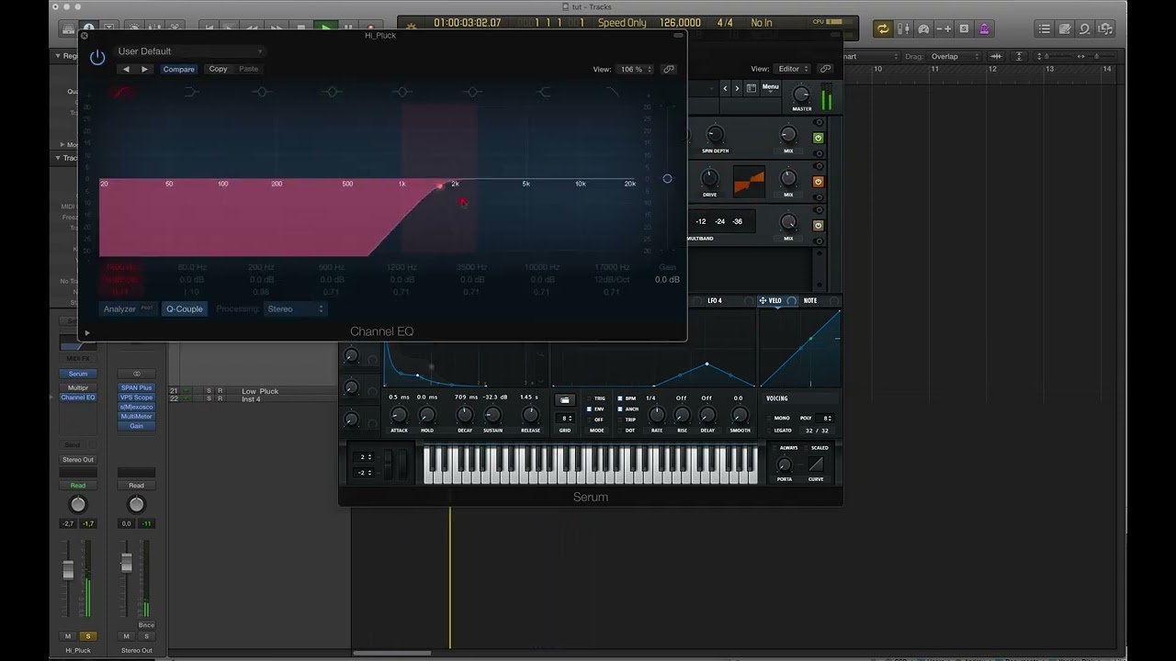Toggle the red high-pass filter band icon
1176x661 pixels.
(x=121, y=92)
